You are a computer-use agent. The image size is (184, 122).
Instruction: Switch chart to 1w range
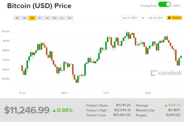39,18
